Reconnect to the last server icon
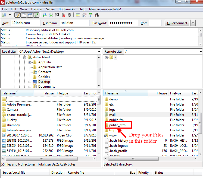 click(x=70, y=15)
